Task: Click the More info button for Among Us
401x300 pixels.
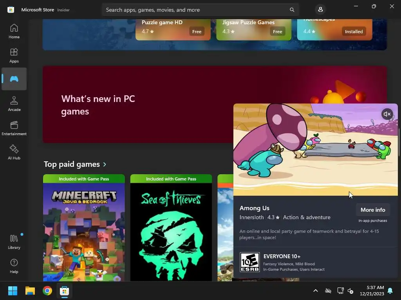Action: (x=373, y=210)
